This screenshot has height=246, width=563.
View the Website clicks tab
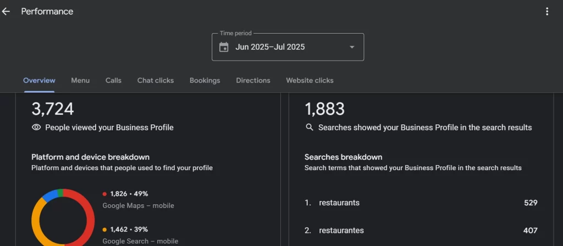[310, 80]
